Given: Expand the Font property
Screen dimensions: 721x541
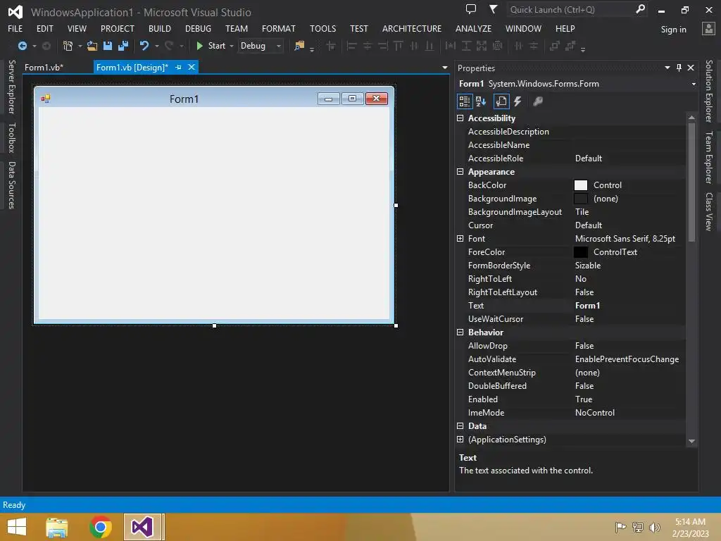Looking at the screenshot, I should 460,238.
